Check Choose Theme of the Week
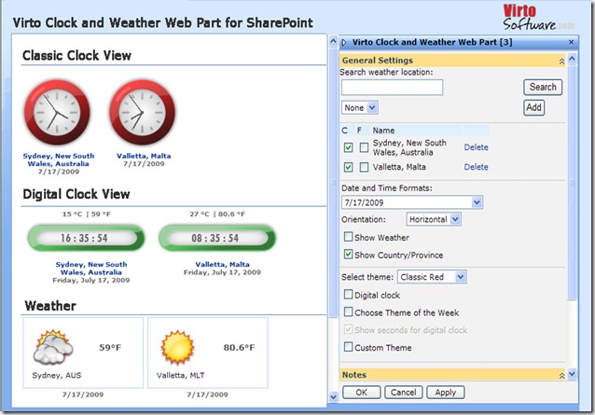595x415 pixels. click(348, 312)
